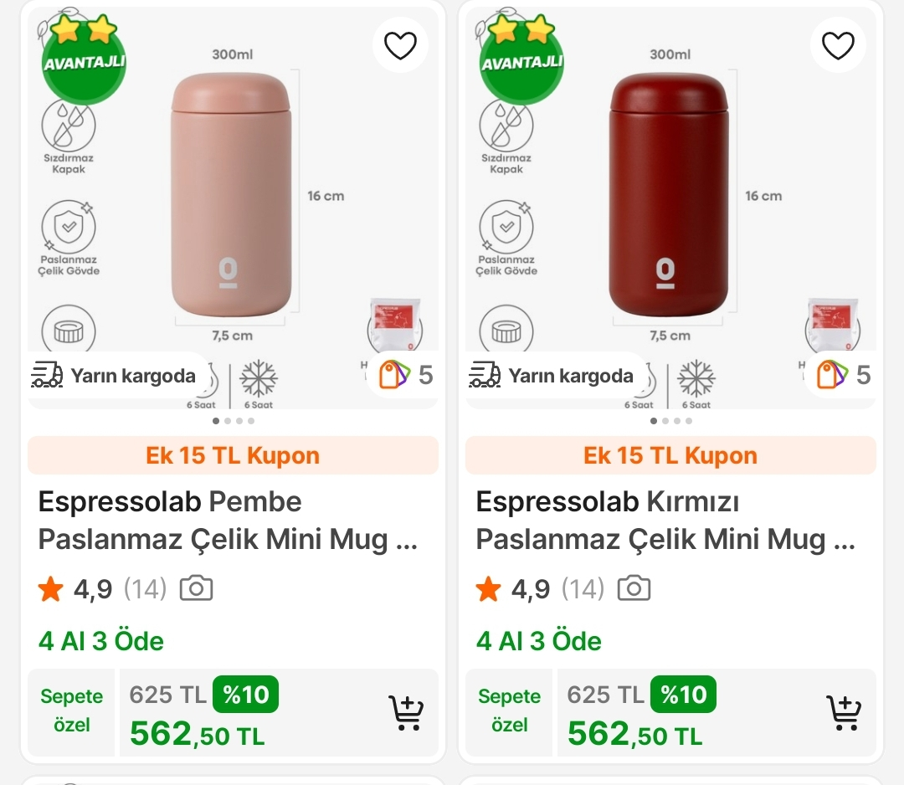
Task: Favorite the pink Espressolab mug
Action: 400,45
